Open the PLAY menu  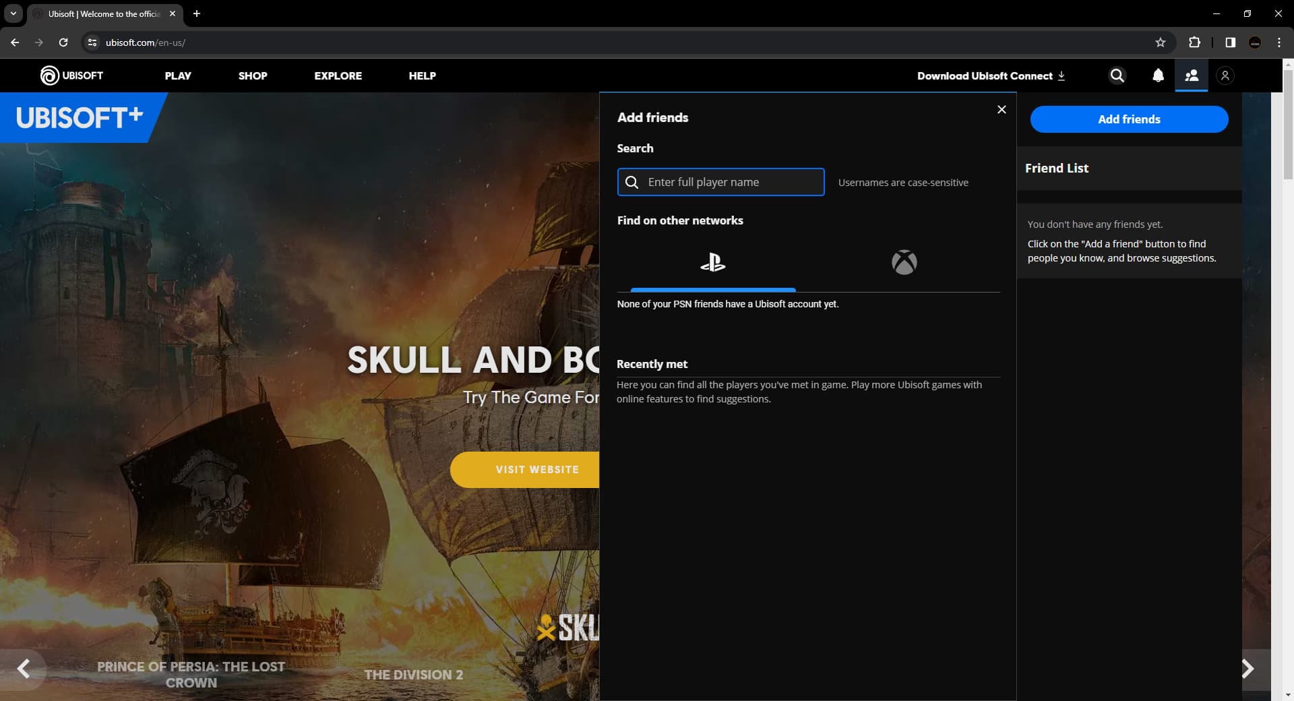[x=178, y=75]
